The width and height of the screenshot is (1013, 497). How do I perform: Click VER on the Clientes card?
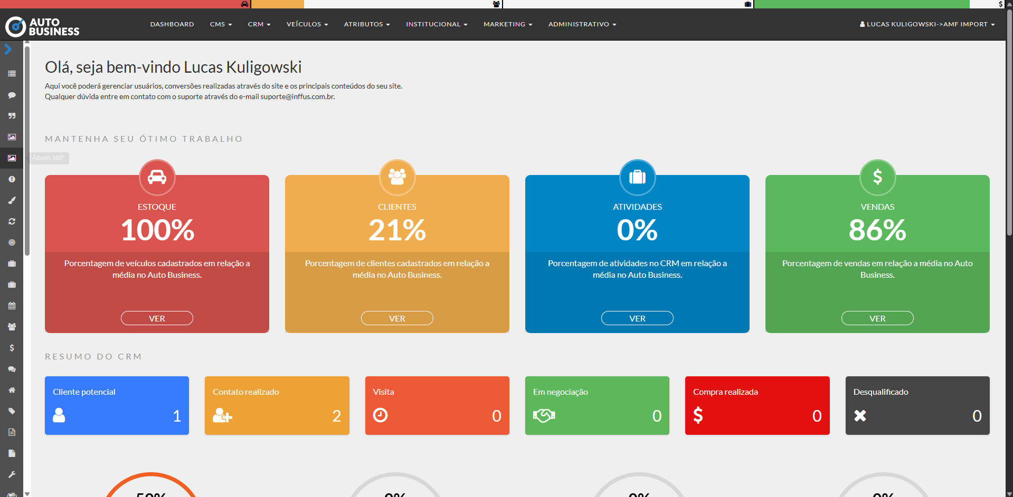click(x=397, y=318)
